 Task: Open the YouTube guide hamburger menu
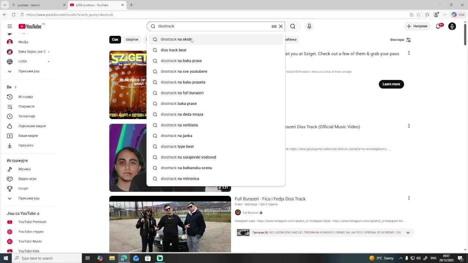[10, 26]
